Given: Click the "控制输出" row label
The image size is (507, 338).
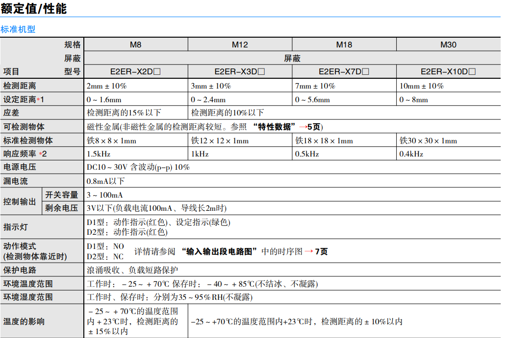Looking at the screenshot, I should pyautogui.click(x=20, y=202).
